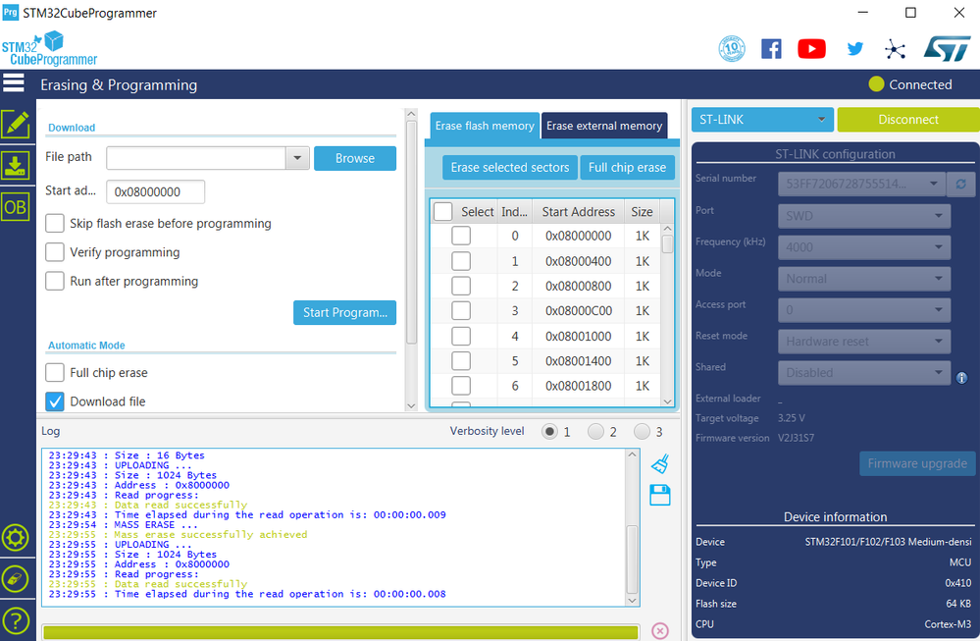Click Start Programming button
The width and height of the screenshot is (980, 641).
point(345,313)
